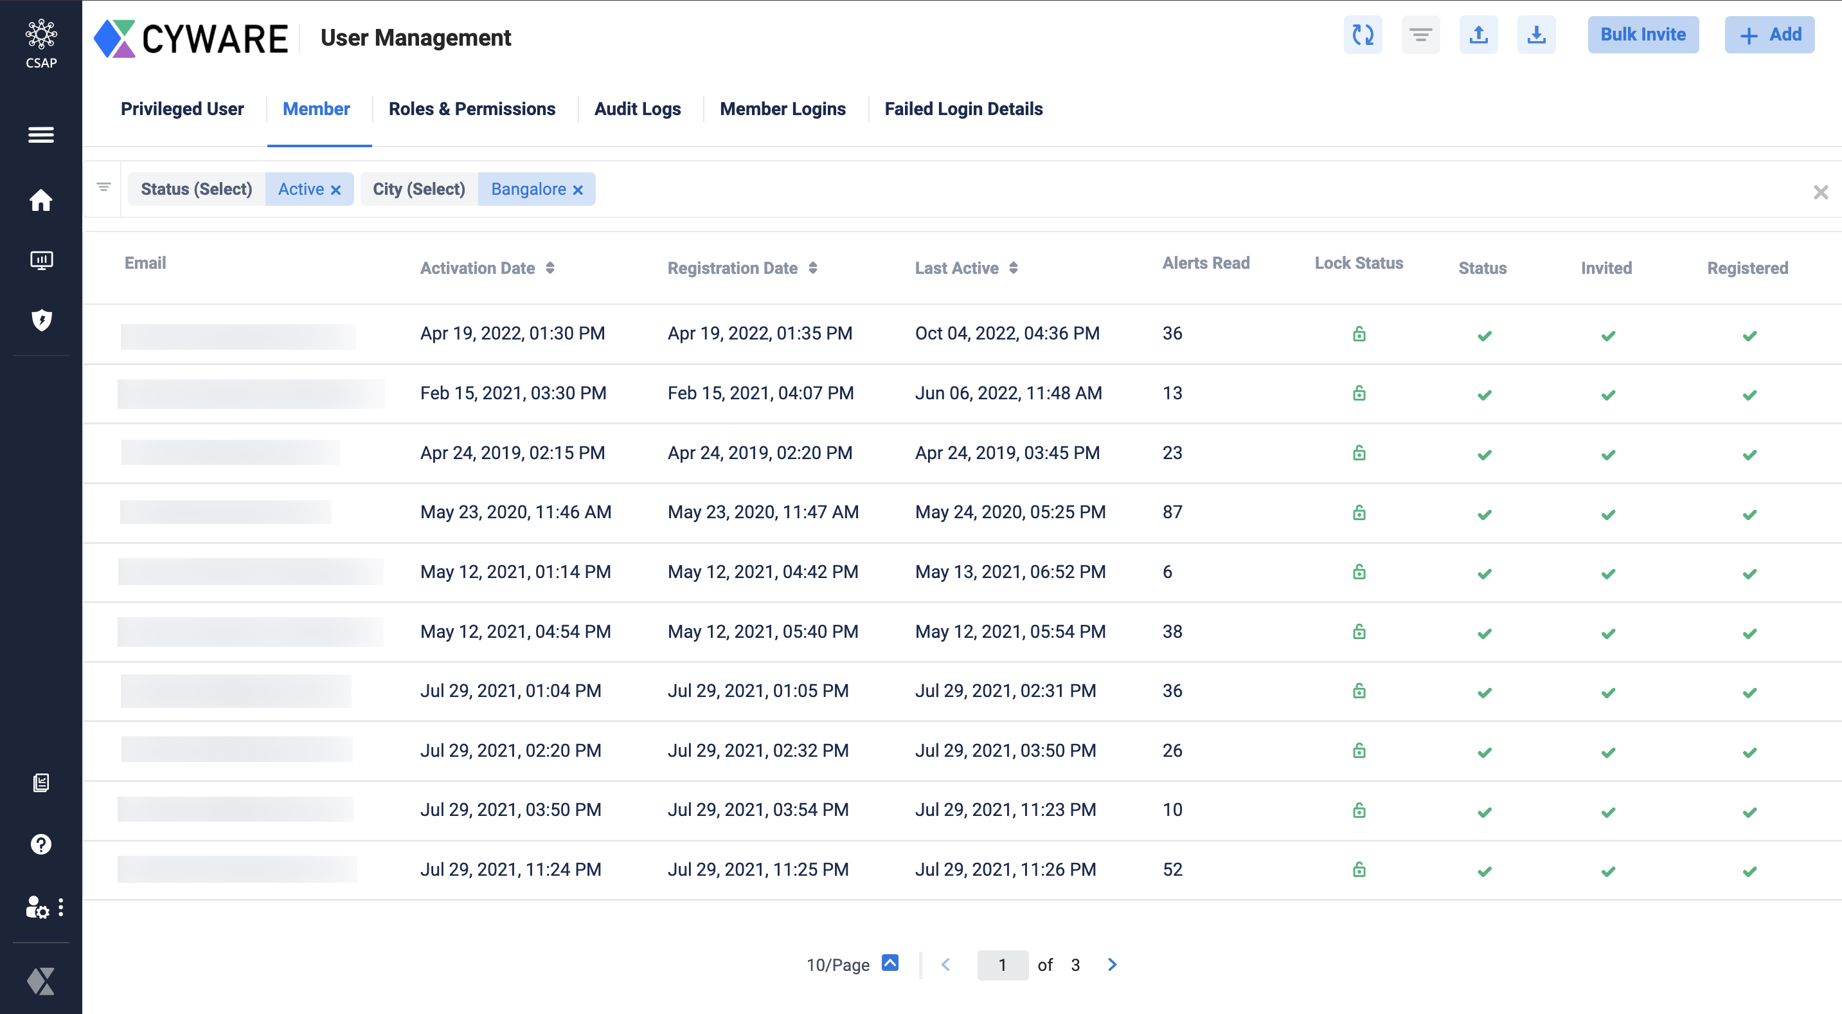Screen dimensions: 1842x1014
Task: Open the Status (Select) filter dropdown
Action: pos(197,189)
